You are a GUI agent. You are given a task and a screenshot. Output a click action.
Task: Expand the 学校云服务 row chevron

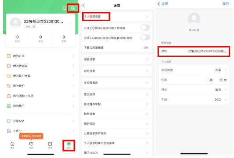click(x=148, y=83)
